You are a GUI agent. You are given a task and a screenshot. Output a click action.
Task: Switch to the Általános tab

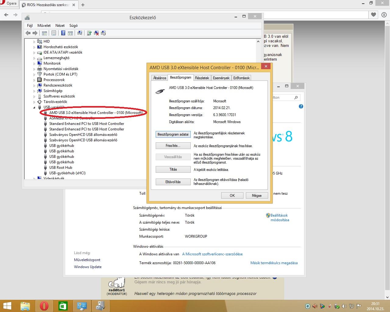coord(160,78)
